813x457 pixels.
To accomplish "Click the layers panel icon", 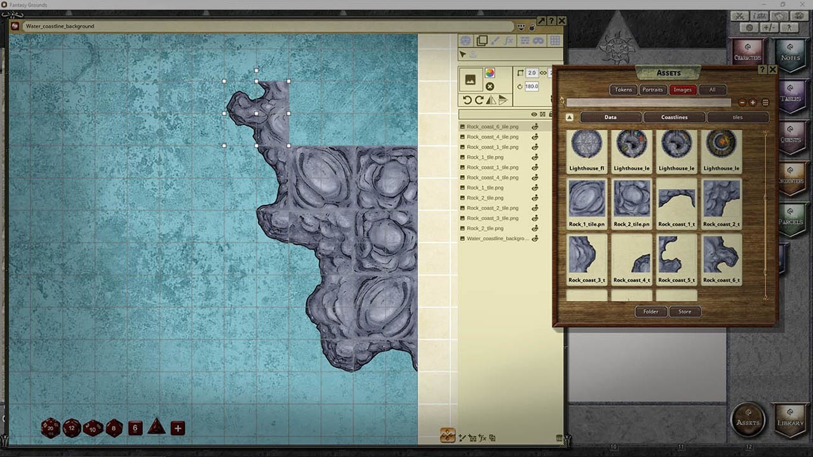I will [483, 40].
